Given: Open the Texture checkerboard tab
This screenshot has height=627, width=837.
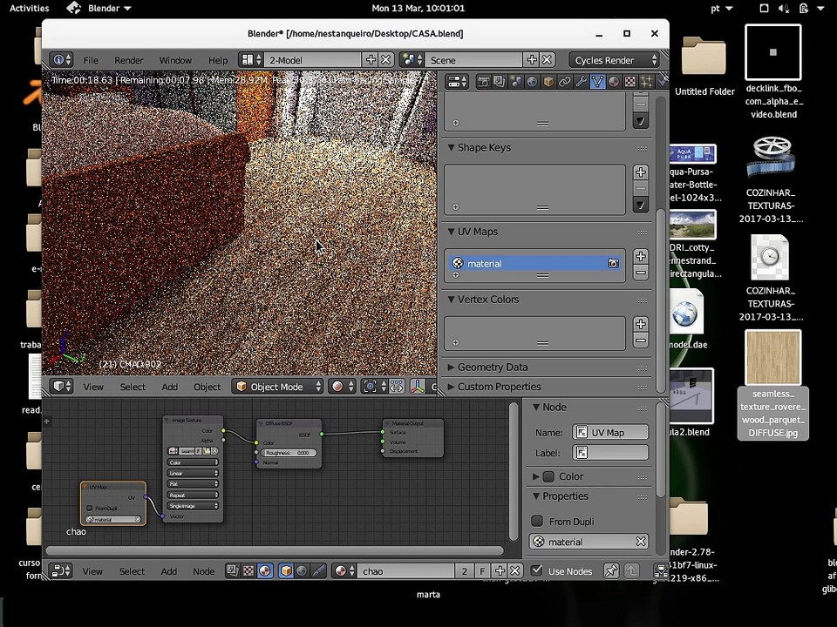Looking at the screenshot, I should click(x=630, y=82).
